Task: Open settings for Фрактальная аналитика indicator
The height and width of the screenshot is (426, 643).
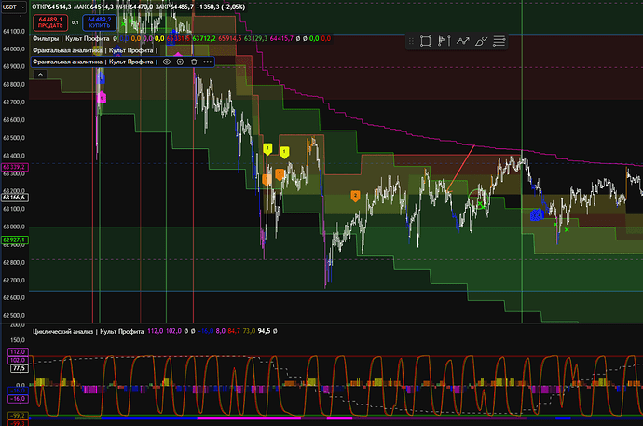Action: coord(180,61)
